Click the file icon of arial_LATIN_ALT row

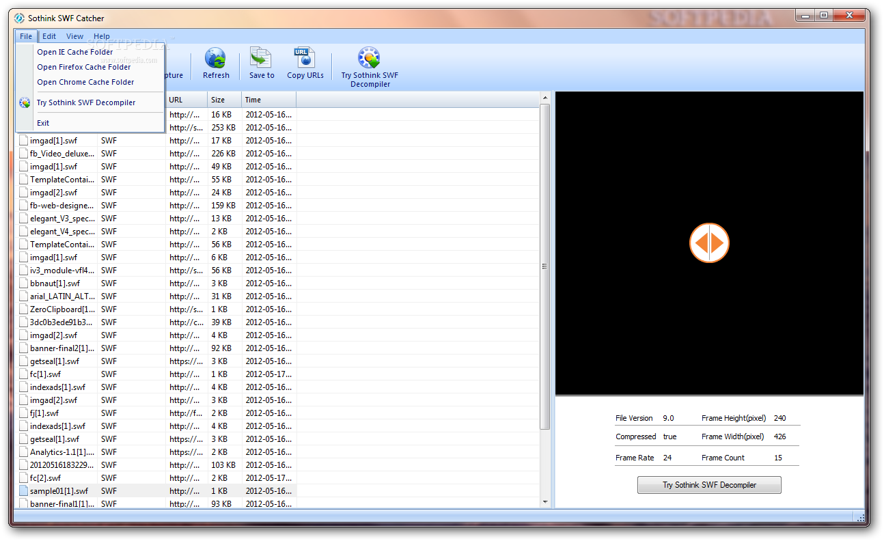23,296
